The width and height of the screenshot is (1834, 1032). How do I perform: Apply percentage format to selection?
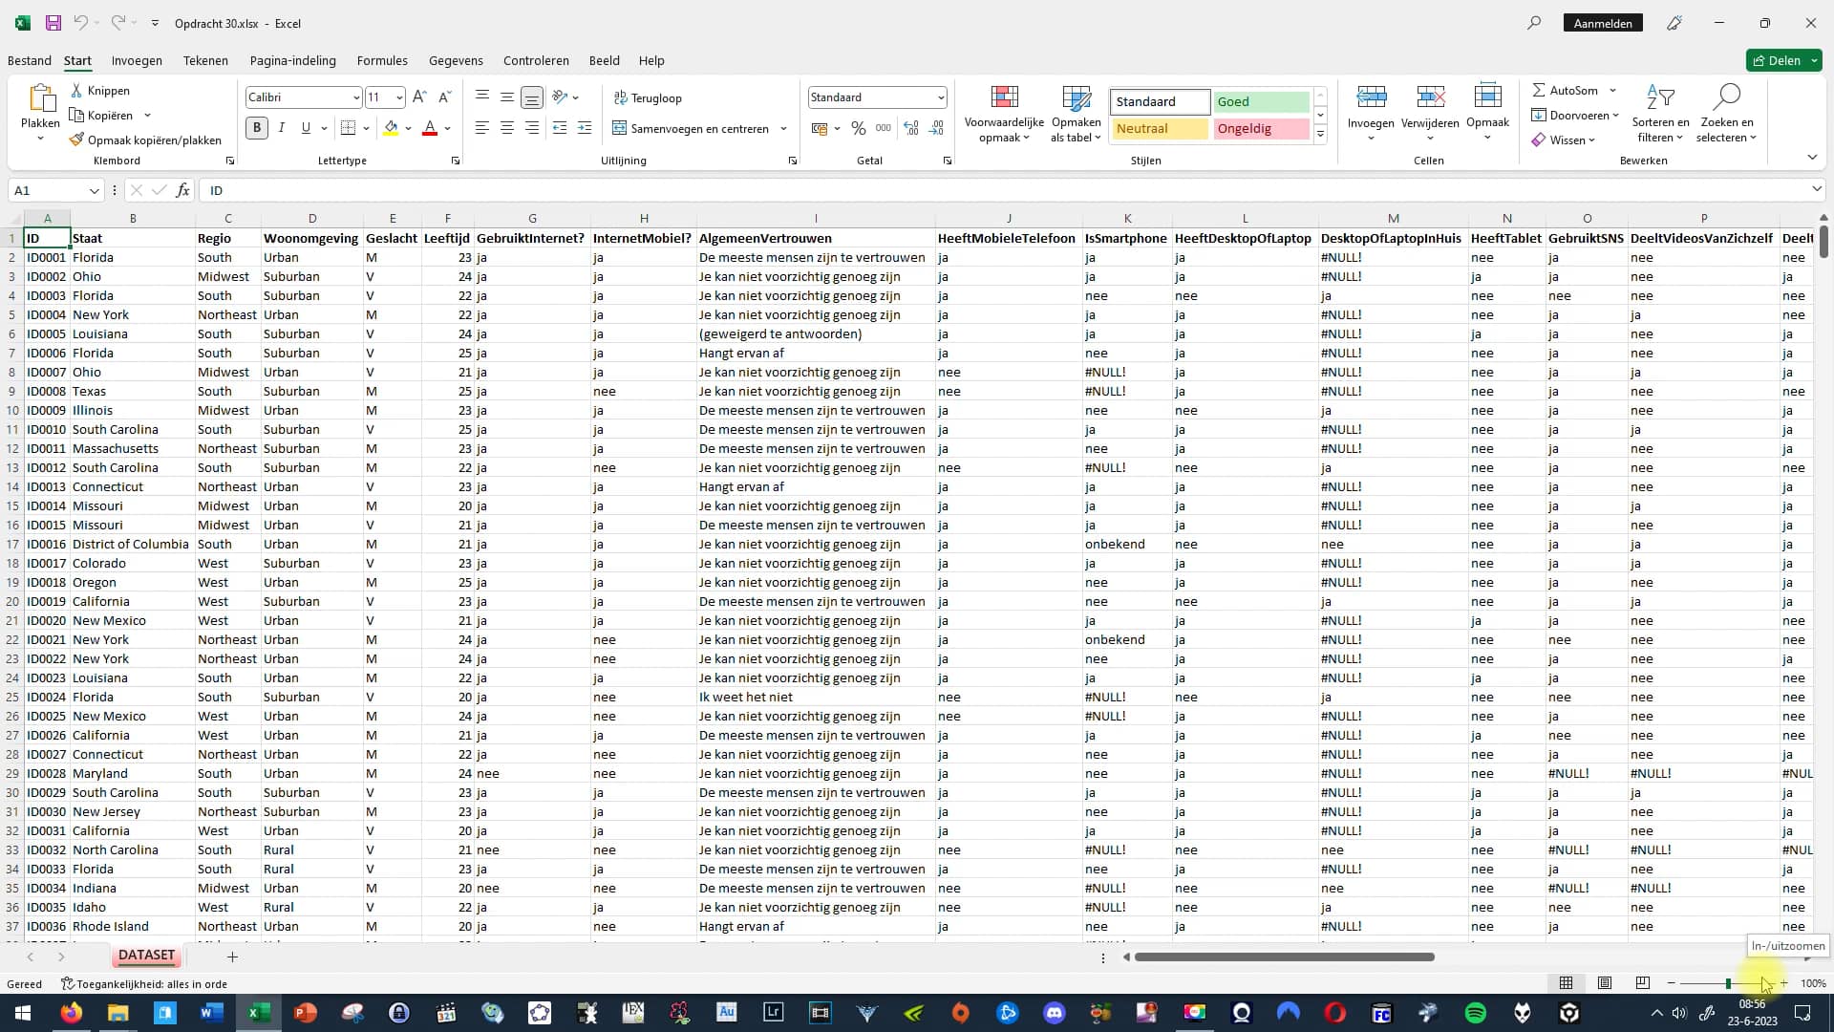858,127
